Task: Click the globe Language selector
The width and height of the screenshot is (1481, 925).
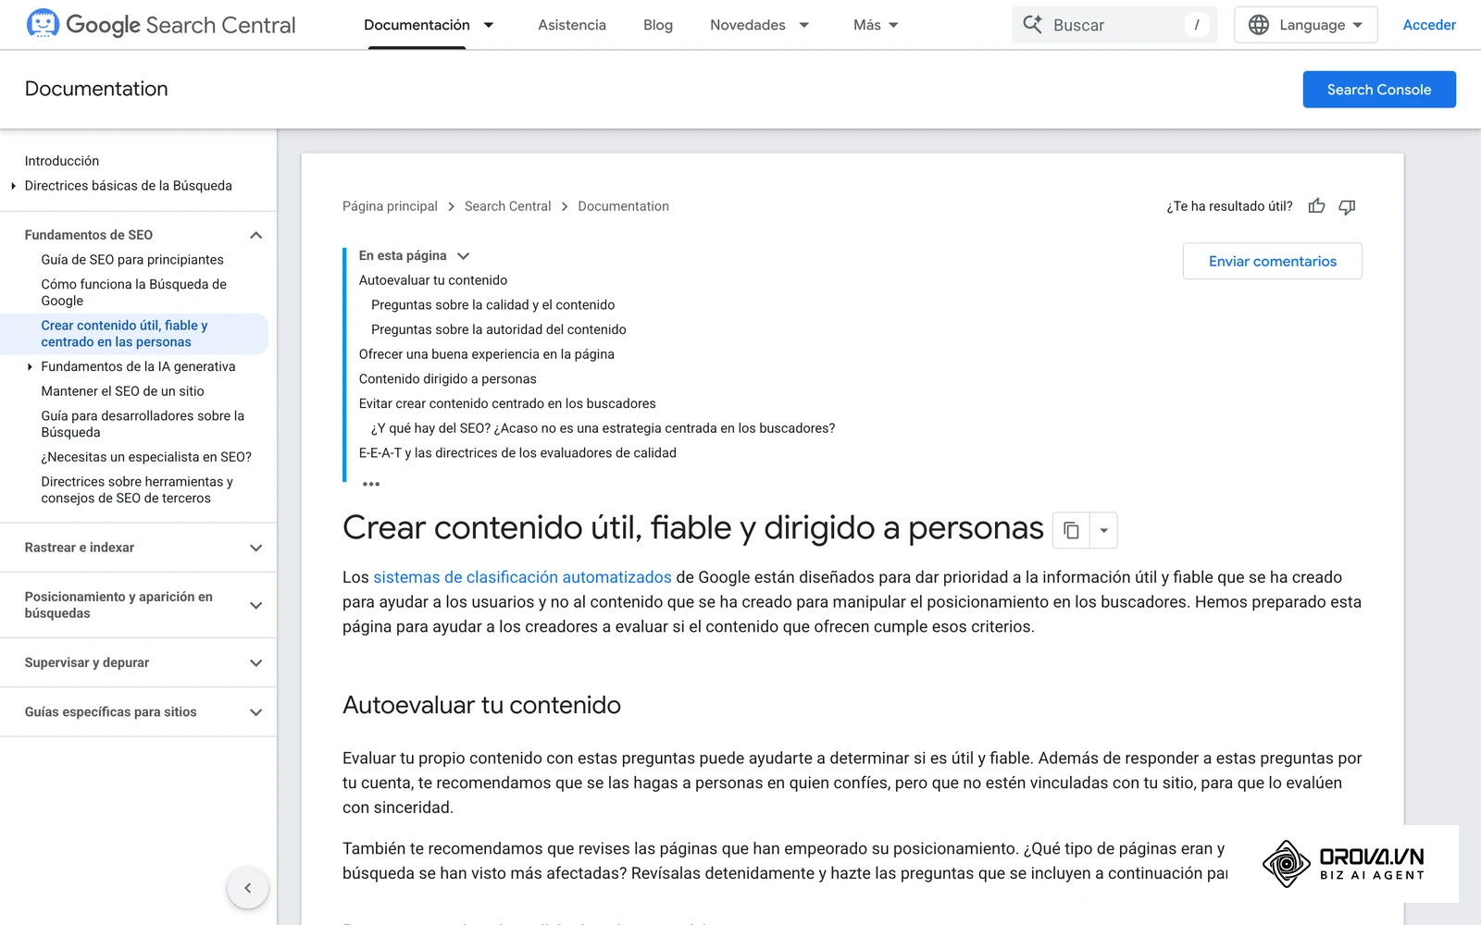Action: click(x=1305, y=25)
